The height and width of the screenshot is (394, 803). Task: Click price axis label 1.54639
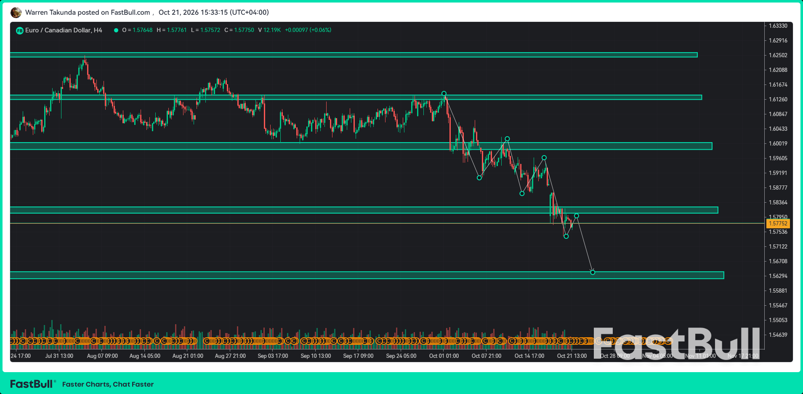tap(778, 335)
